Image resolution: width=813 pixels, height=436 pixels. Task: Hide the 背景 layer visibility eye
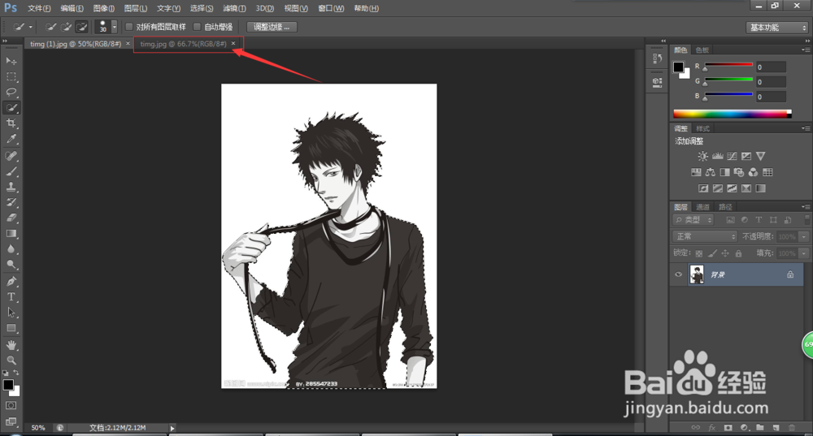(678, 274)
